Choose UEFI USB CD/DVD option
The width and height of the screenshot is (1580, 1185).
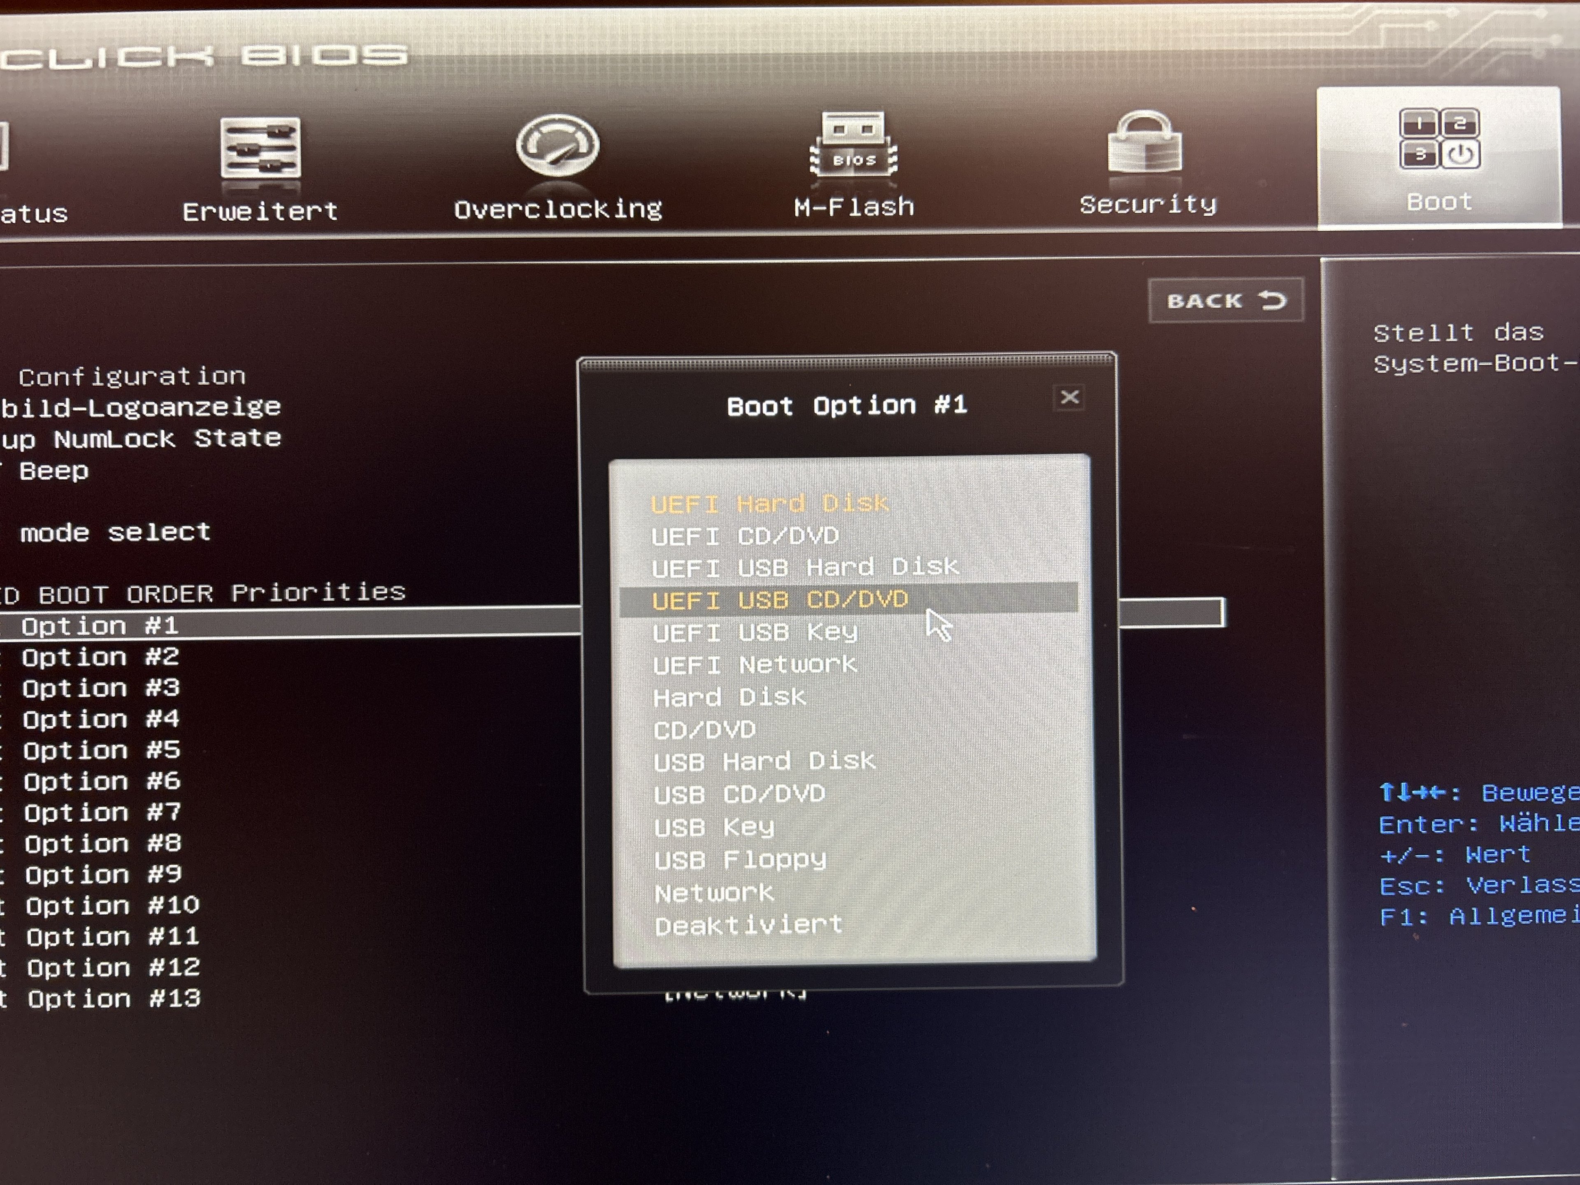point(779,599)
